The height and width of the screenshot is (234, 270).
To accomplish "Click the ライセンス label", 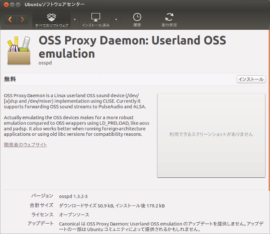I will point(42,215).
